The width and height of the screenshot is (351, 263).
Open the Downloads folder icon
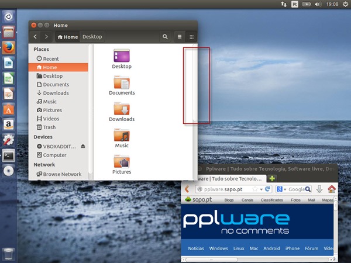[x=122, y=109]
